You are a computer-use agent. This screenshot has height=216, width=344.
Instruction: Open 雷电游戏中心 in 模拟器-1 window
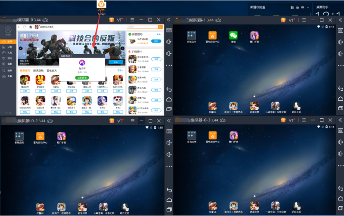(213, 37)
